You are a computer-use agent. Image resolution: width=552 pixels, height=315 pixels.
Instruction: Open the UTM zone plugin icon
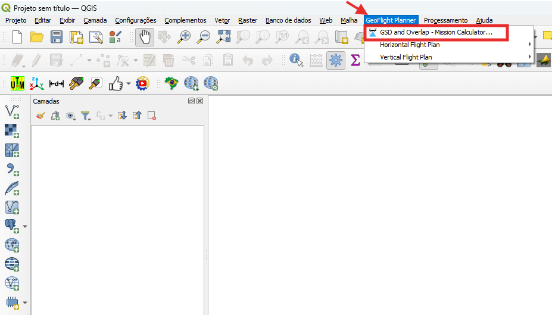[17, 84]
